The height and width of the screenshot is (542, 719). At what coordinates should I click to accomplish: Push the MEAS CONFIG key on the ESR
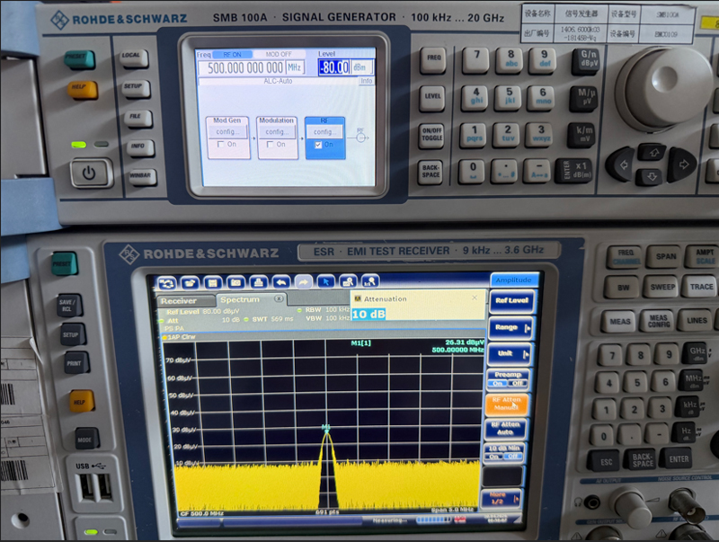click(x=659, y=321)
